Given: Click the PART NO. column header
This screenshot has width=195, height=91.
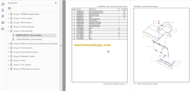Looking at the screenshot, I should [x=79, y=9].
